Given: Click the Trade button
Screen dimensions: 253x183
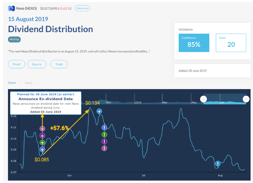Looking at the screenshot, I should click(59, 64).
